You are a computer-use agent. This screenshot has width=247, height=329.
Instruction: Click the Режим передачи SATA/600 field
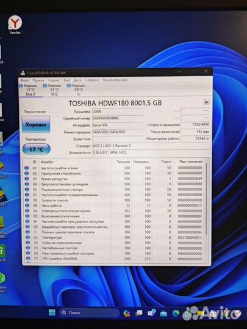tap(118, 132)
